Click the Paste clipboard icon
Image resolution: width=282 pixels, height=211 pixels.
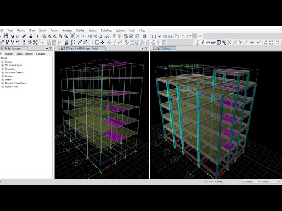[54, 42]
